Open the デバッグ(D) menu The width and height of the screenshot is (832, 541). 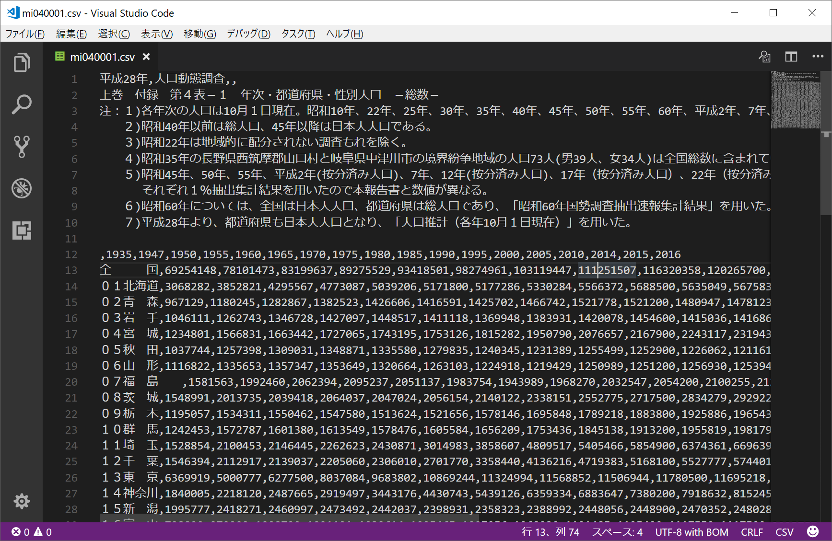pos(248,34)
